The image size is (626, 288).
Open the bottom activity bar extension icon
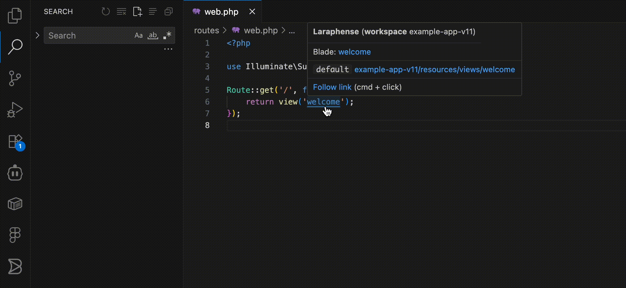(15, 266)
